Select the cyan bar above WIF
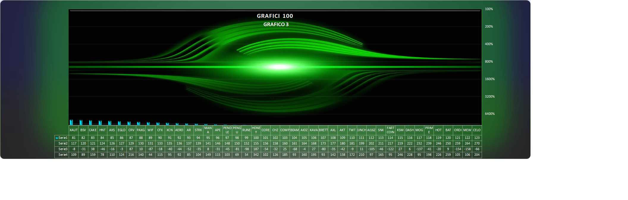 (x=148, y=123)
